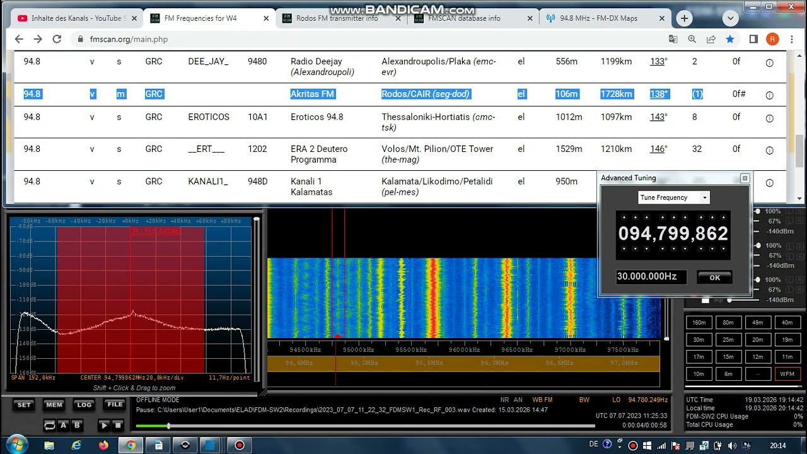Open info icon for ERA 2 Deutero row

(769, 150)
